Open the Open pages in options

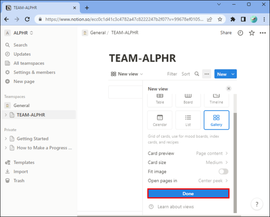pos(188,181)
